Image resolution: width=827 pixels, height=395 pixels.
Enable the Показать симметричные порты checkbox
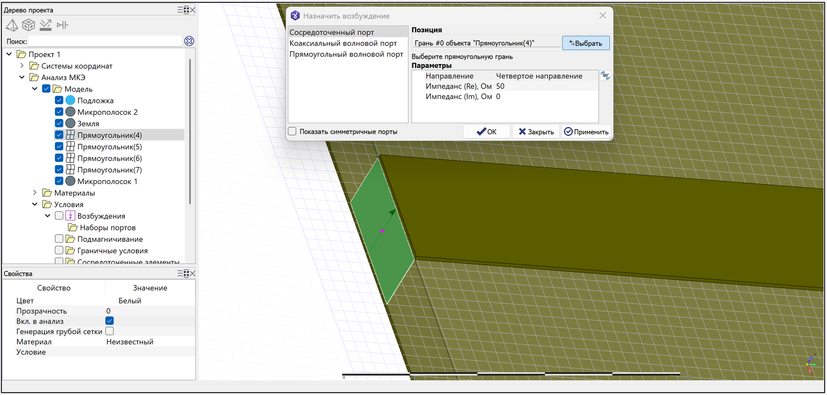pos(293,132)
